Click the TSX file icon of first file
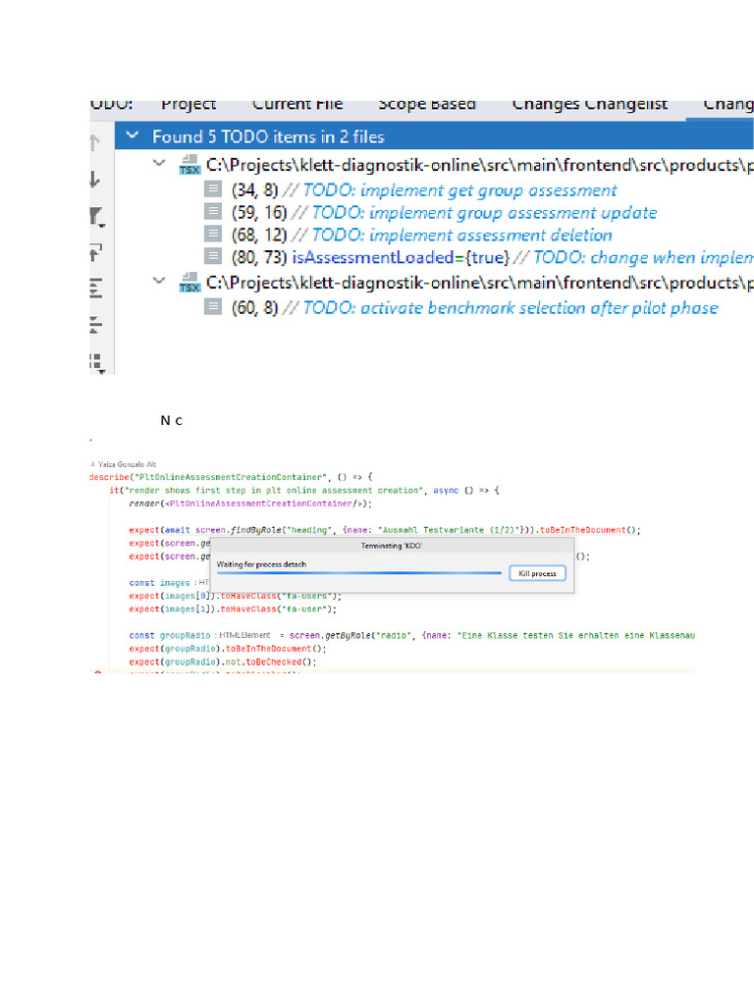The image size is (754, 1005). (x=188, y=165)
